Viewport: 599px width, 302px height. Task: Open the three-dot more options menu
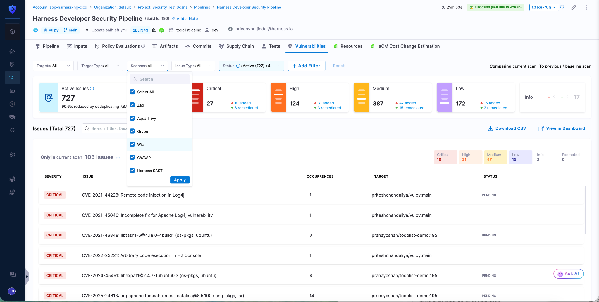[586, 7]
